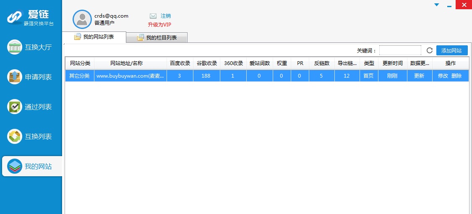The height and width of the screenshot is (214, 472).
Task: Click 注销 logout link
Action: (x=166, y=16)
